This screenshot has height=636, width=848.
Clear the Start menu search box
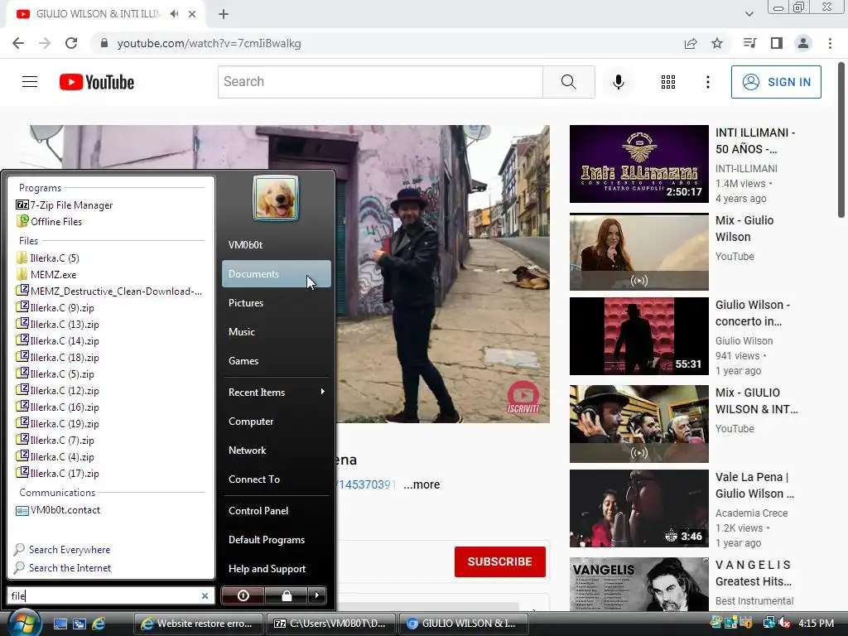tap(205, 595)
